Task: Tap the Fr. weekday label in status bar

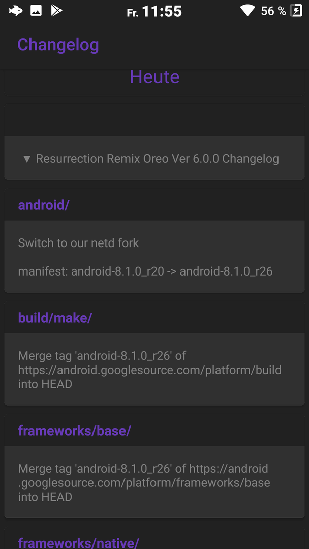Action: tap(133, 13)
